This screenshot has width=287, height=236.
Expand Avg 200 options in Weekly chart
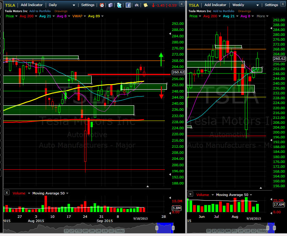(220, 16)
